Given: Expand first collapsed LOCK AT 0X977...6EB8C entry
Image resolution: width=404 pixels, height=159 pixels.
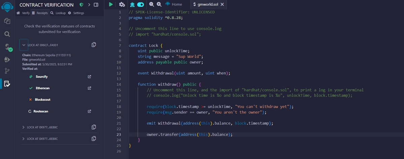Looking at the screenshot, I should pos(23,127).
